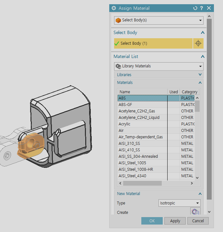Screen dimensions: 223x232
Task: Click the materials list vertical scrollbar thumb
Action: pos(197,106)
